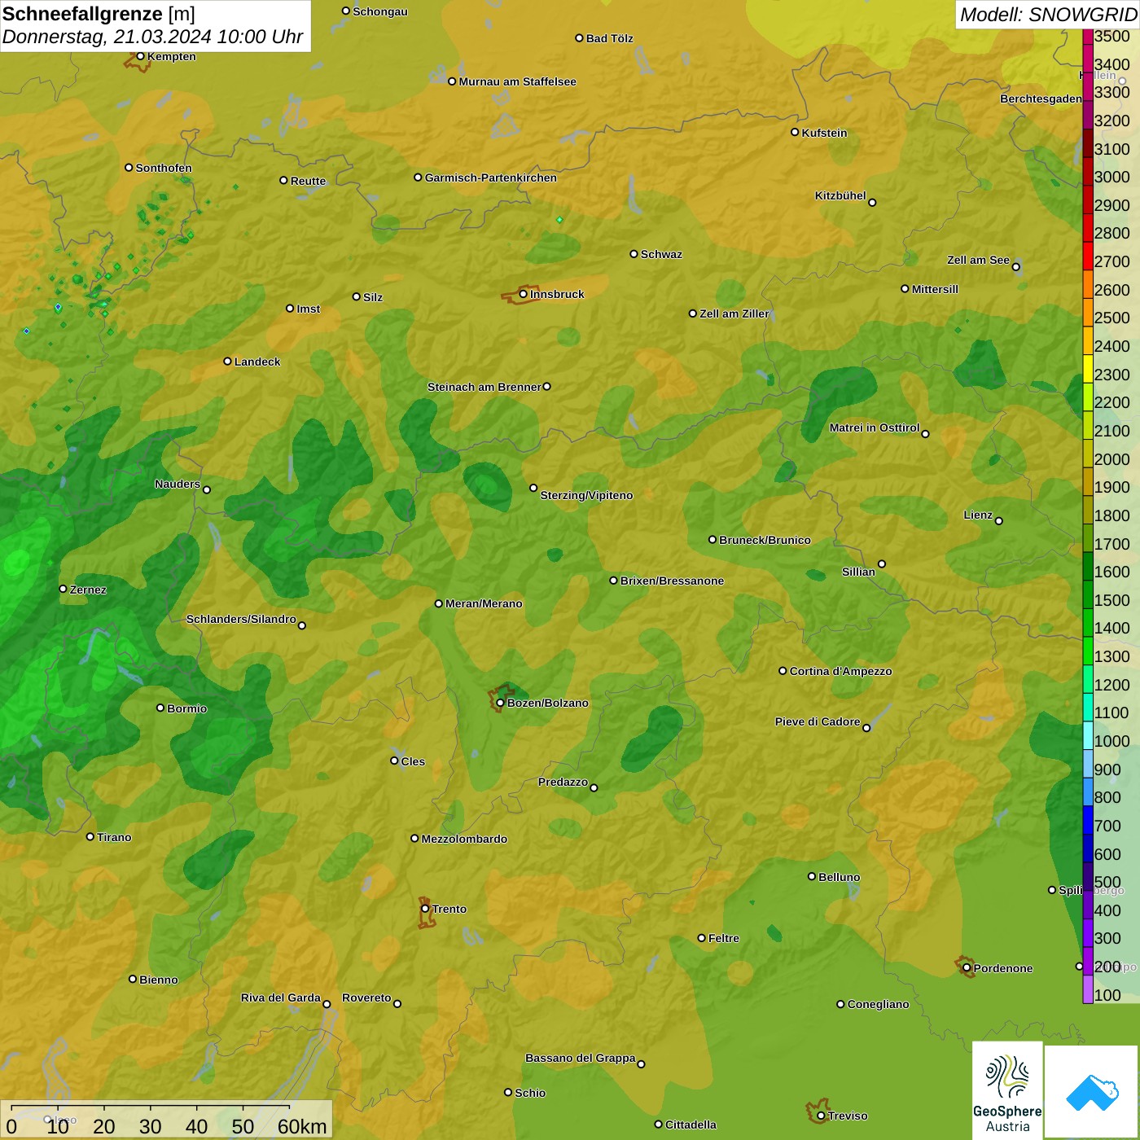Click the blue cloud-mountain logo icon
Screen dimensions: 1140x1140
click(x=1092, y=1092)
